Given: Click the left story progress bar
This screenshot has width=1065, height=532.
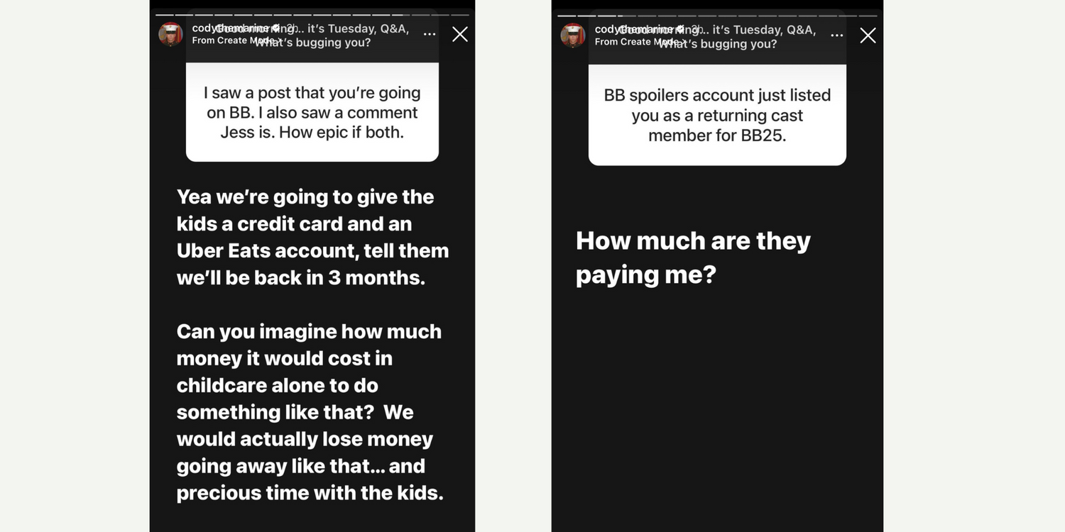Looking at the screenshot, I should click(x=312, y=14).
